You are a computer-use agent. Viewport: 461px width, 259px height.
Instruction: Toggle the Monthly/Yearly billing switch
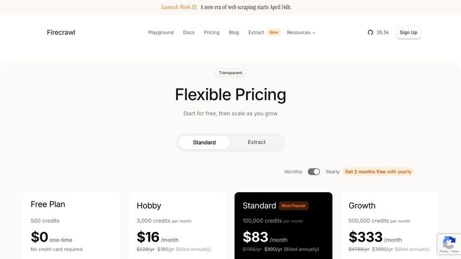[313, 172]
